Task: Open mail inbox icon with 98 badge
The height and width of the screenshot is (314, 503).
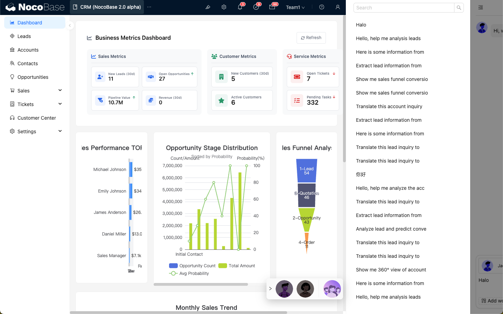Action: [272, 7]
